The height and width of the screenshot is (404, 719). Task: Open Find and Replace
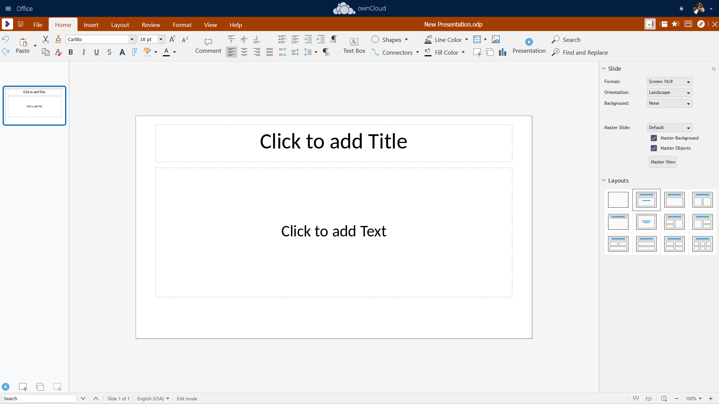580,52
